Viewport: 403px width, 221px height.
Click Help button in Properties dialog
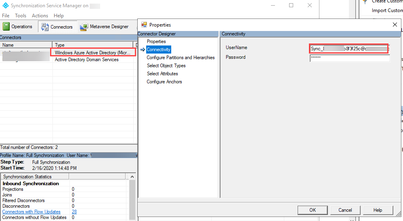coord(378,210)
